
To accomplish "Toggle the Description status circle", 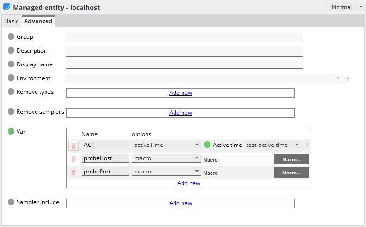I will point(11,50).
